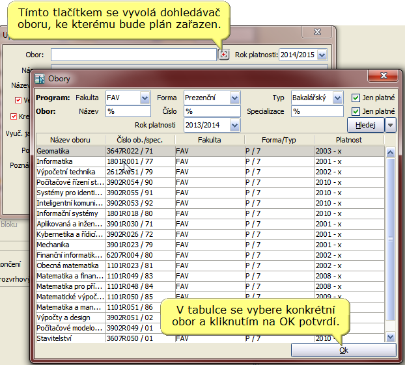Sort by the Název oboru column header

tap(70, 140)
